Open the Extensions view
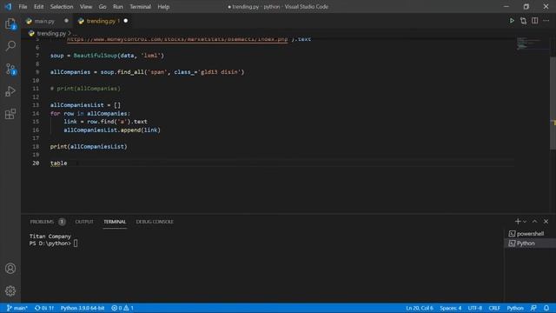 click(x=10, y=114)
